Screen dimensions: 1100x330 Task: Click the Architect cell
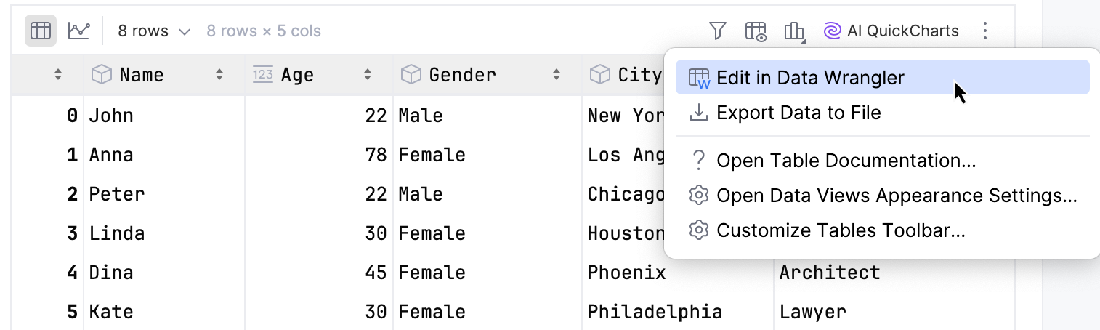pos(829,273)
